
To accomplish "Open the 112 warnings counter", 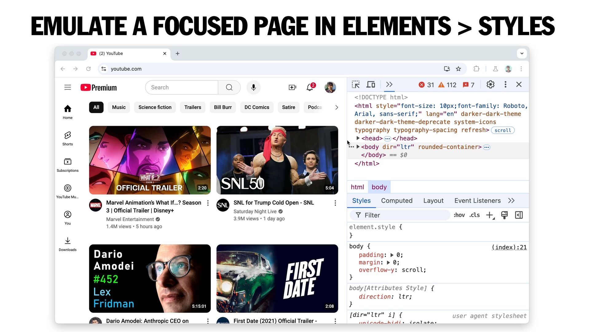I will tap(447, 85).
